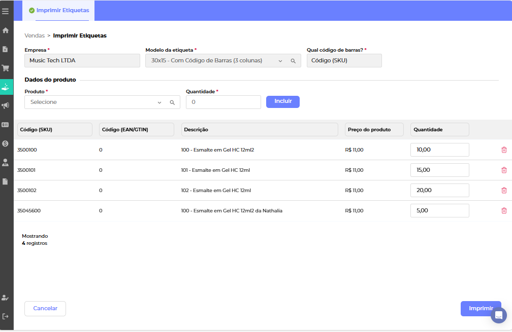The image size is (512, 332).
Task: Navigate to Vendas in the breadcrumb
Action: pyautogui.click(x=35, y=36)
